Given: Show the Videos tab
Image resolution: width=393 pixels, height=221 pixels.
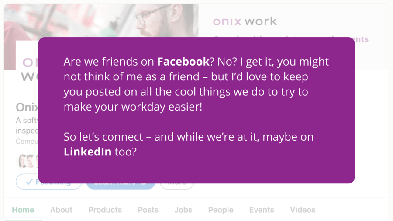Looking at the screenshot, I should (303, 210).
